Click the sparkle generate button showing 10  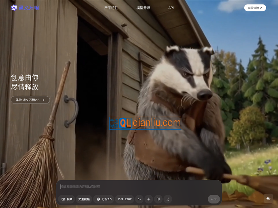tap(214, 199)
